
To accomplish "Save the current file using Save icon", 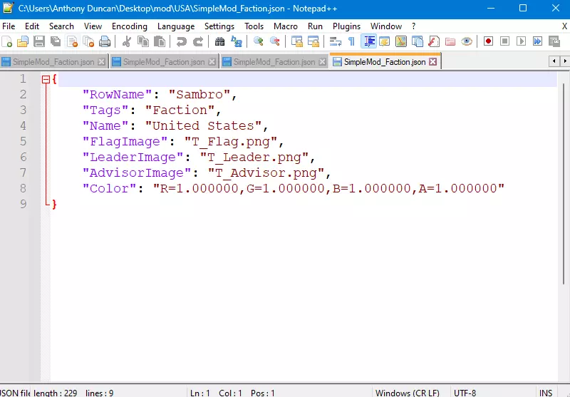I will (39, 42).
